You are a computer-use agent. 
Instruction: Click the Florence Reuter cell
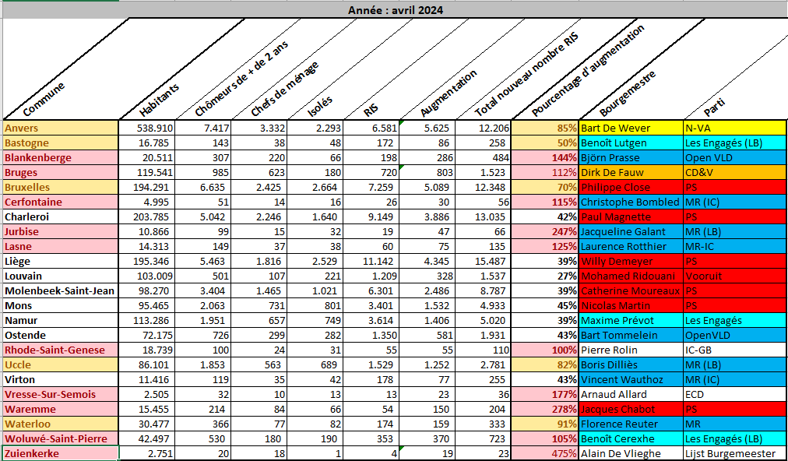click(x=630, y=424)
